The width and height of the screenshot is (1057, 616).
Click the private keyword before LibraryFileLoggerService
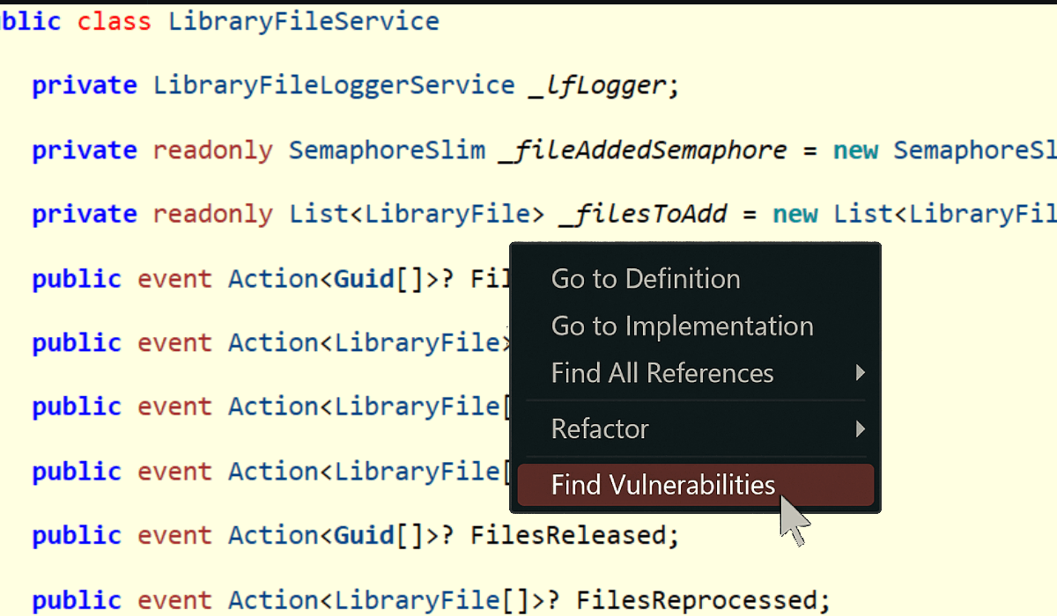(85, 85)
